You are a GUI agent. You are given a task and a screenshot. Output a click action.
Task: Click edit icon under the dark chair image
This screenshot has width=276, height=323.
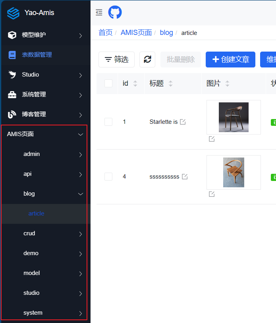pyautogui.click(x=212, y=139)
